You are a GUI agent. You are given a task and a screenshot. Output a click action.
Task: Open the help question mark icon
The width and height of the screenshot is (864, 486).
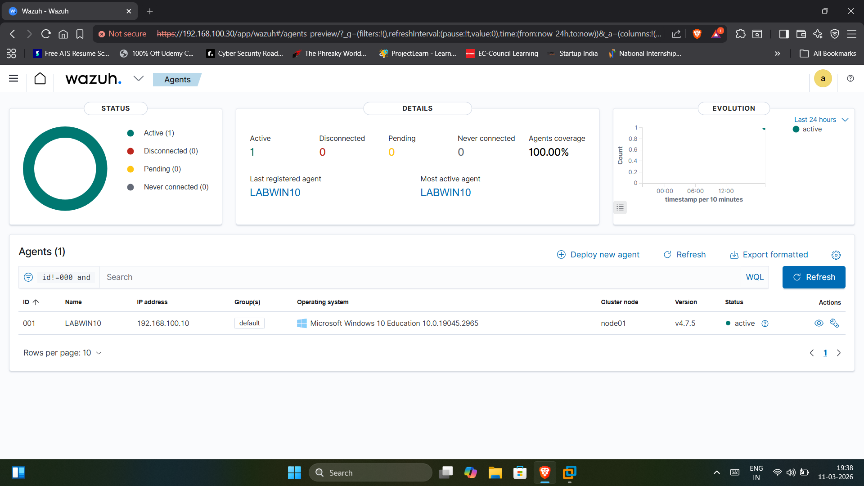click(850, 78)
